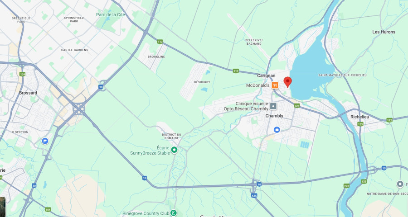Open the Écurie SunnyBreeze Stable green marker

174,150
